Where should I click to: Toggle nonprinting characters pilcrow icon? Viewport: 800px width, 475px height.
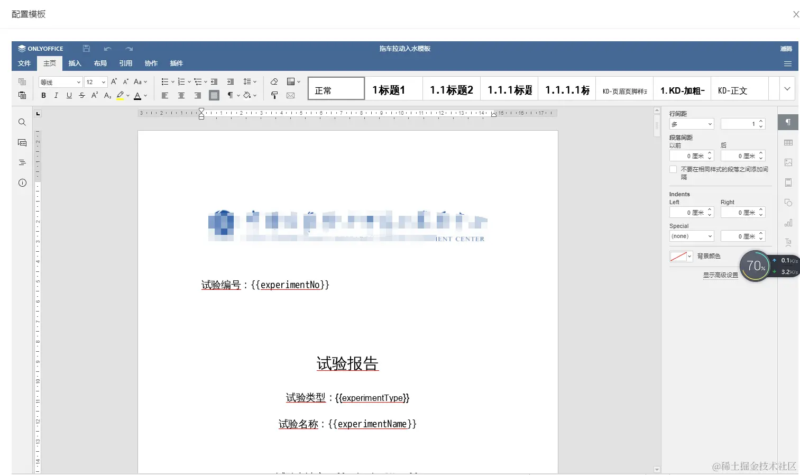tap(231, 96)
